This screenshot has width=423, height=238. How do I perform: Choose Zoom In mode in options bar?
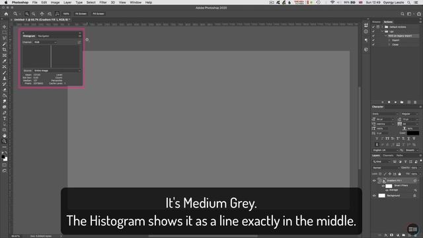tap(27, 14)
